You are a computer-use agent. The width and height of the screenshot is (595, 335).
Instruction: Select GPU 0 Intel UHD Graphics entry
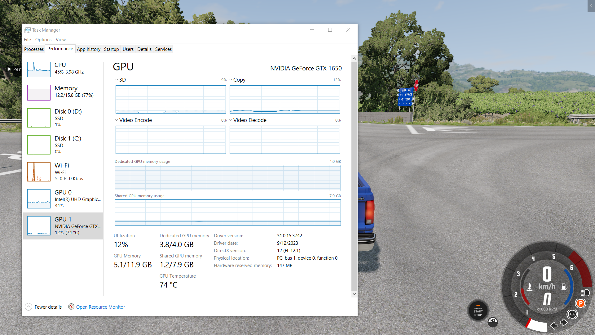tap(63, 199)
